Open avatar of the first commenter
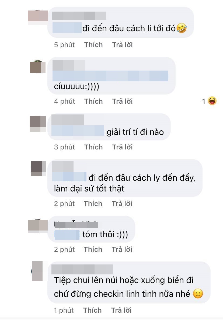The image size is (223, 321). click(38, 17)
